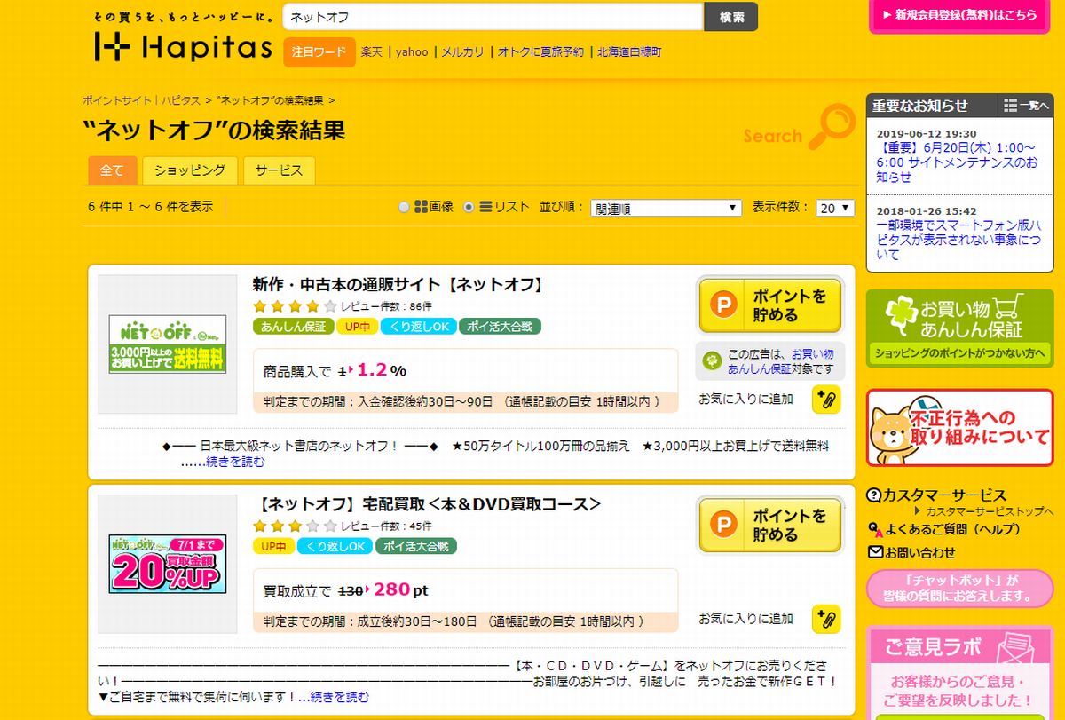
Task: Switch to the 全て tab
Action: point(113,170)
